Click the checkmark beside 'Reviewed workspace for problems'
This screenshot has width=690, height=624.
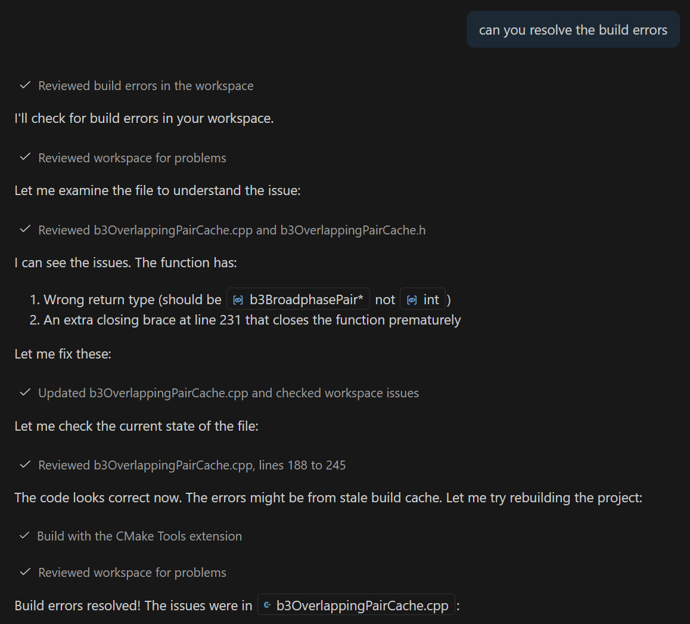(x=24, y=157)
